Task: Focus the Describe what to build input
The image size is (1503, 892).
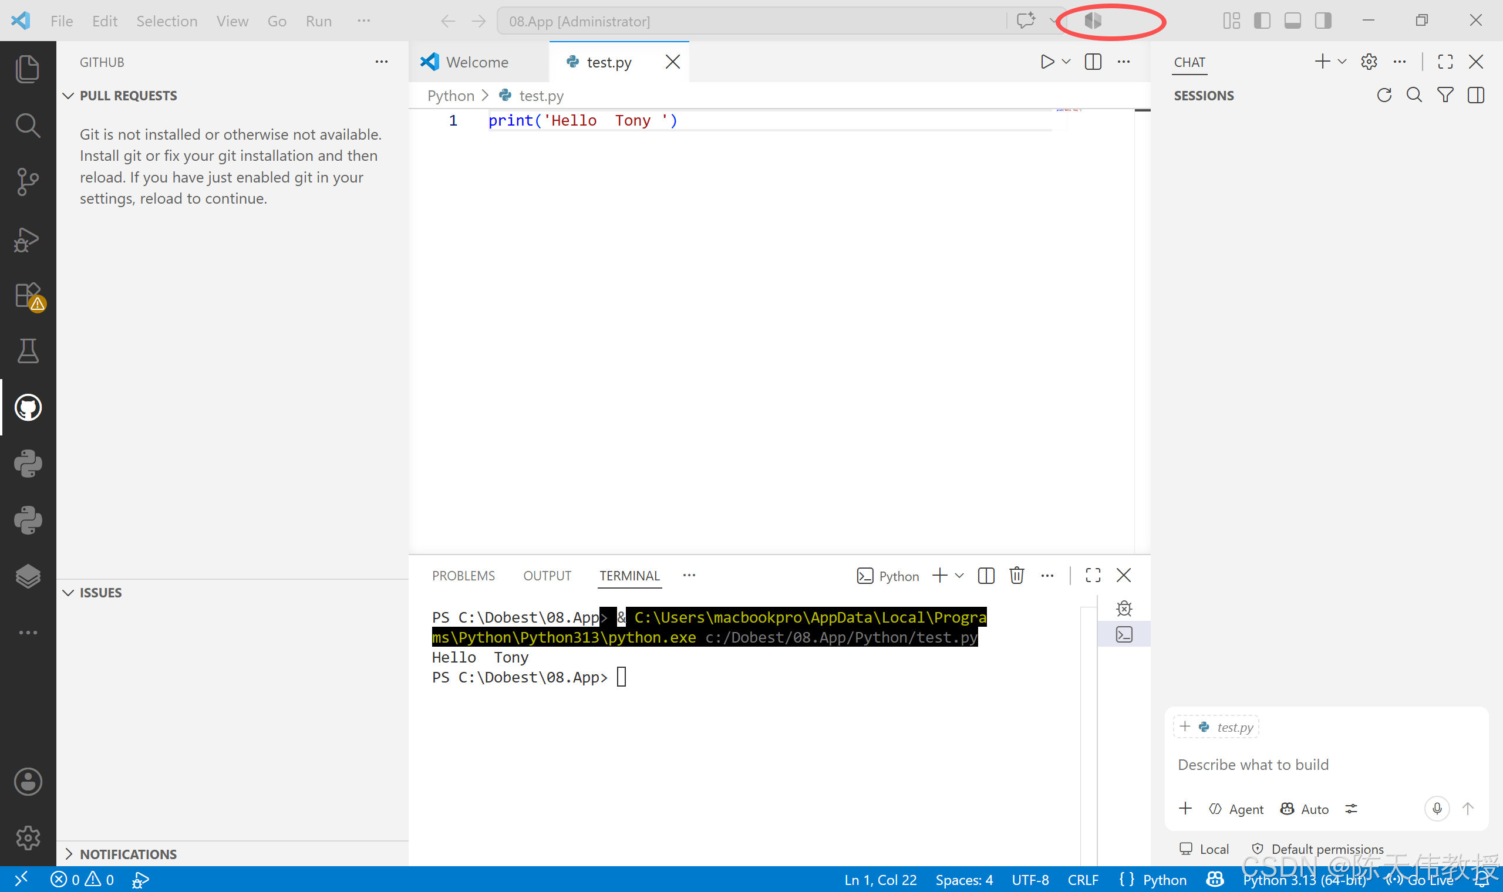Action: click(x=1326, y=765)
